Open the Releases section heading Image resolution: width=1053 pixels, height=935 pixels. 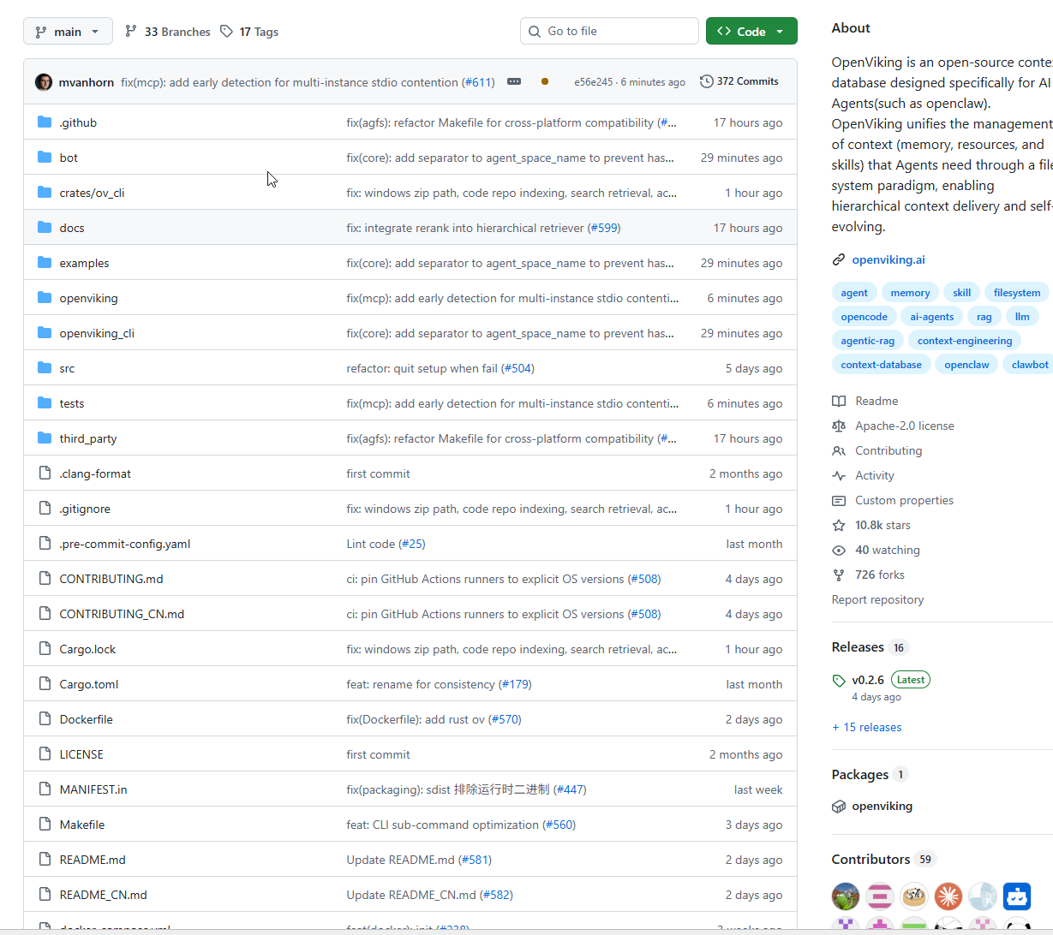[x=858, y=647]
